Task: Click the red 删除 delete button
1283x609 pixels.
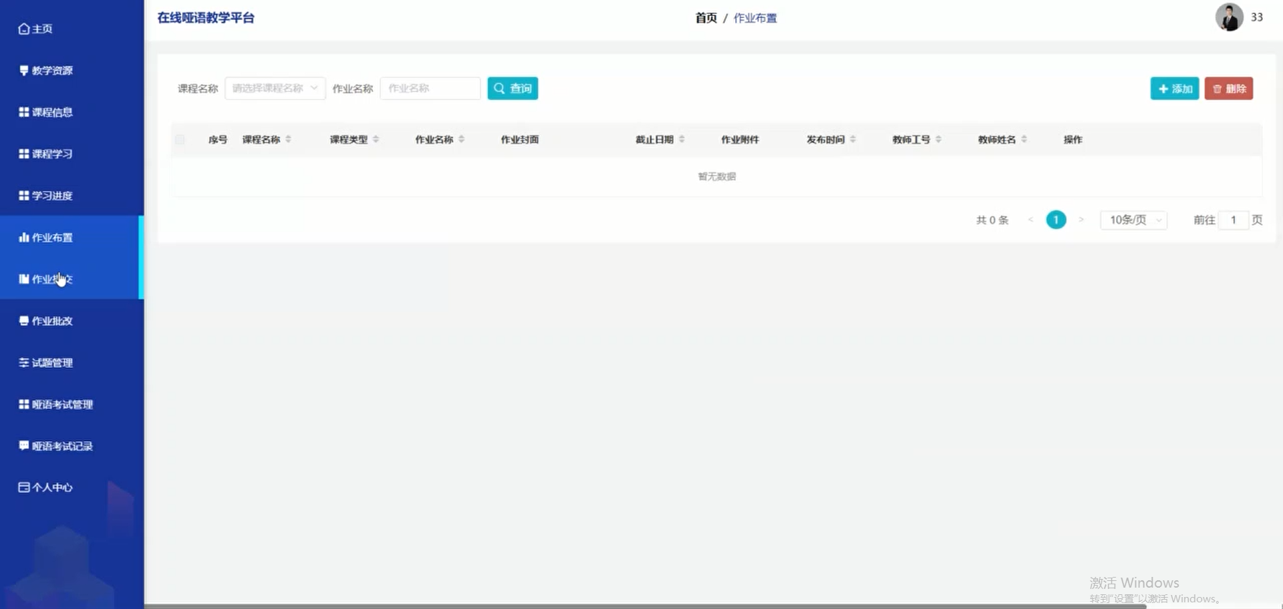Action: 1228,88
